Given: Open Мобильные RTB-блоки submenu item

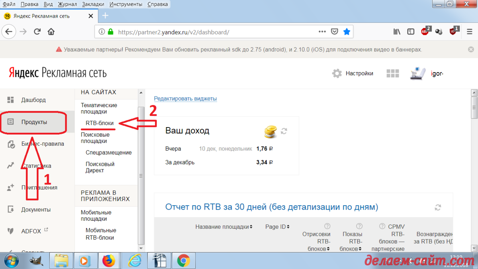Looking at the screenshot, I should click(101, 234).
